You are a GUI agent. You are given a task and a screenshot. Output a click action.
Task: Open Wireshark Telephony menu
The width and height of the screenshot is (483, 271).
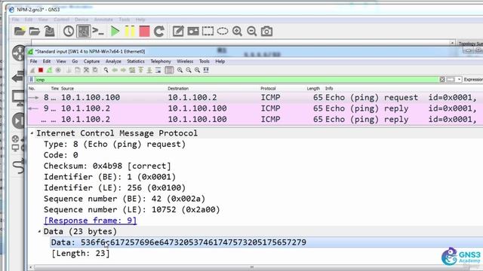[161, 62]
